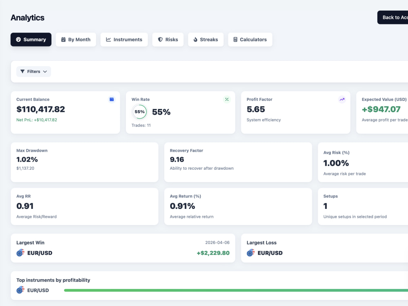408x306 pixels.
Task: Click the Analytics page heading
Action: click(28, 18)
